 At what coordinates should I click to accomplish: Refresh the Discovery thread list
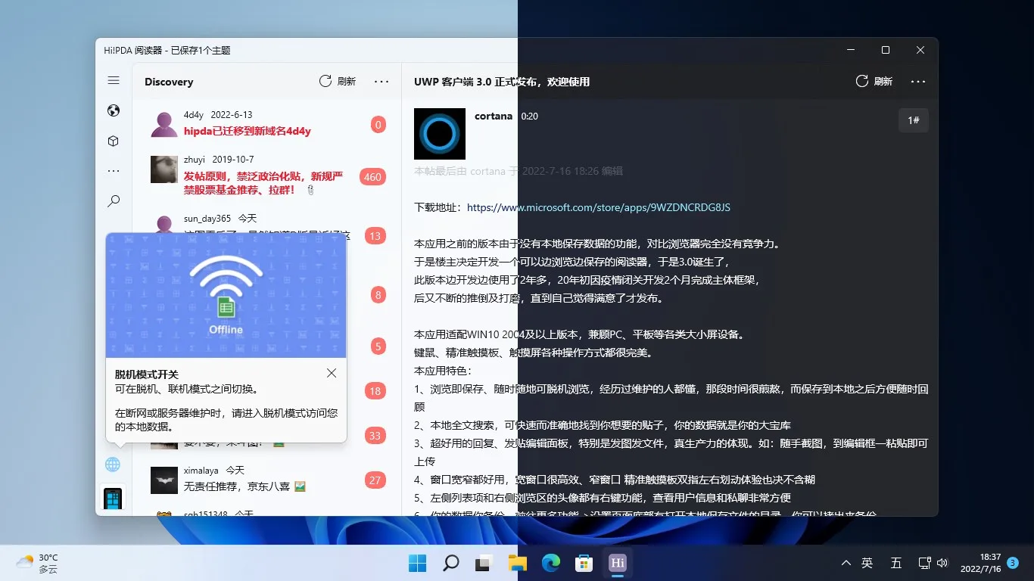click(x=337, y=81)
